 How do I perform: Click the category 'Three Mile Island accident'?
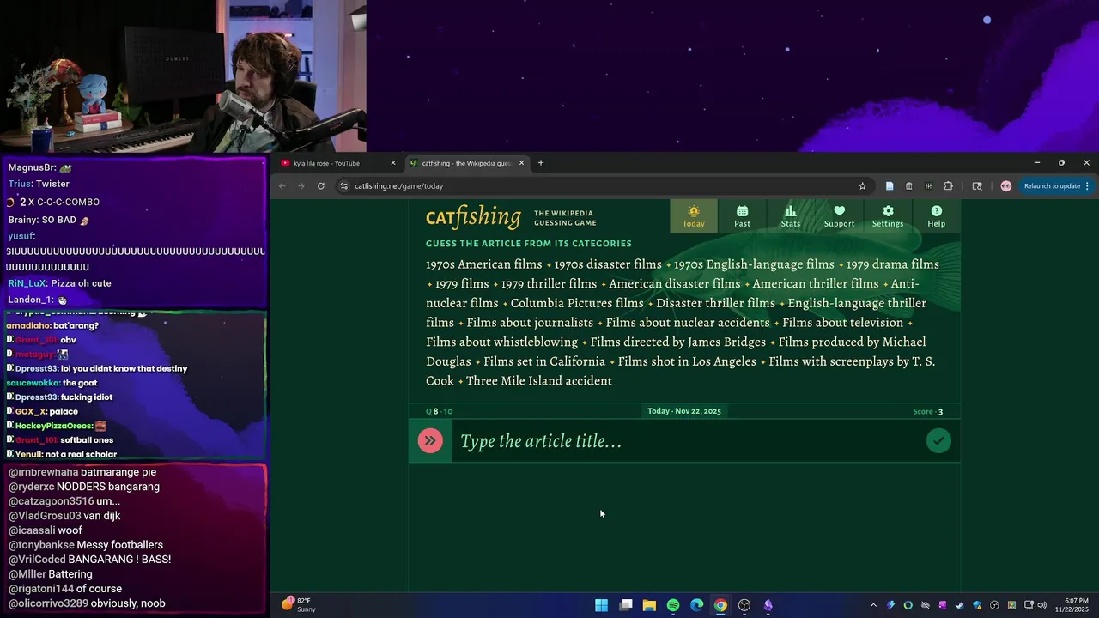tap(539, 381)
